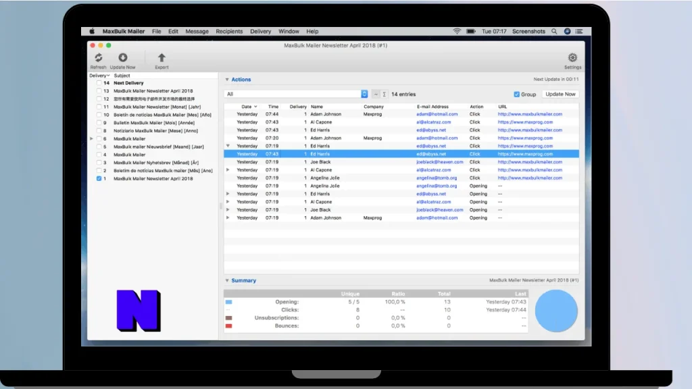This screenshot has height=389, width=692.
Task: Open the File menu
Action: click(x=156, y=31)
